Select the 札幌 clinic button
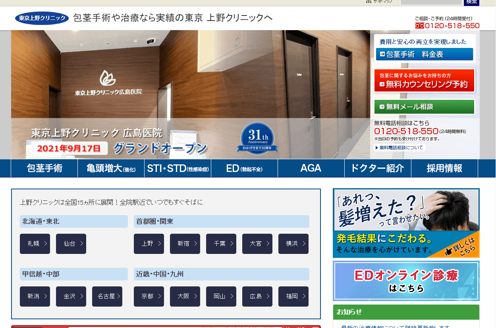This screenshot has width=496, height=328. [x=35, y=244]
